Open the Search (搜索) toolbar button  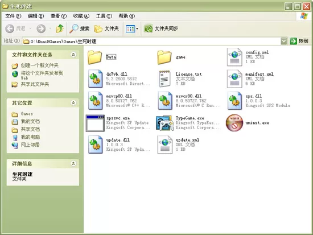pos(80,28)
